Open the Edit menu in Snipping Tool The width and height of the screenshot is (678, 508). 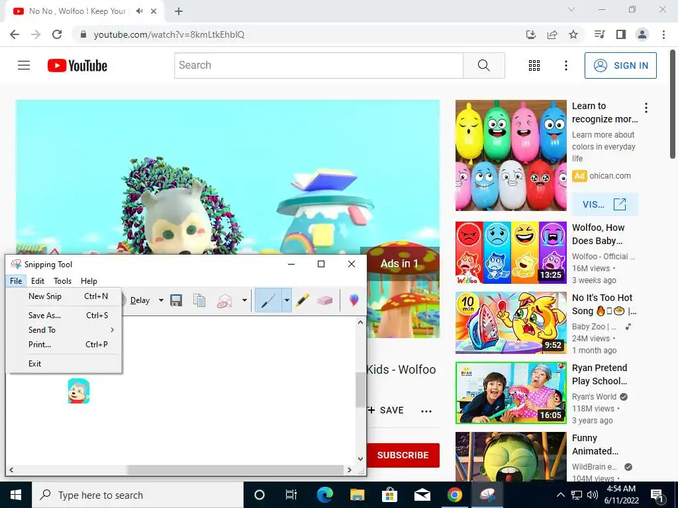point(38,280)
